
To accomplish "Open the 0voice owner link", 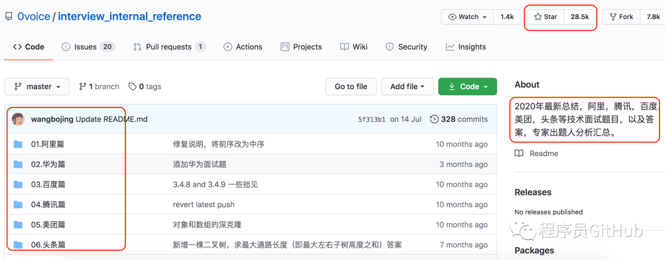I will (33, 17).
